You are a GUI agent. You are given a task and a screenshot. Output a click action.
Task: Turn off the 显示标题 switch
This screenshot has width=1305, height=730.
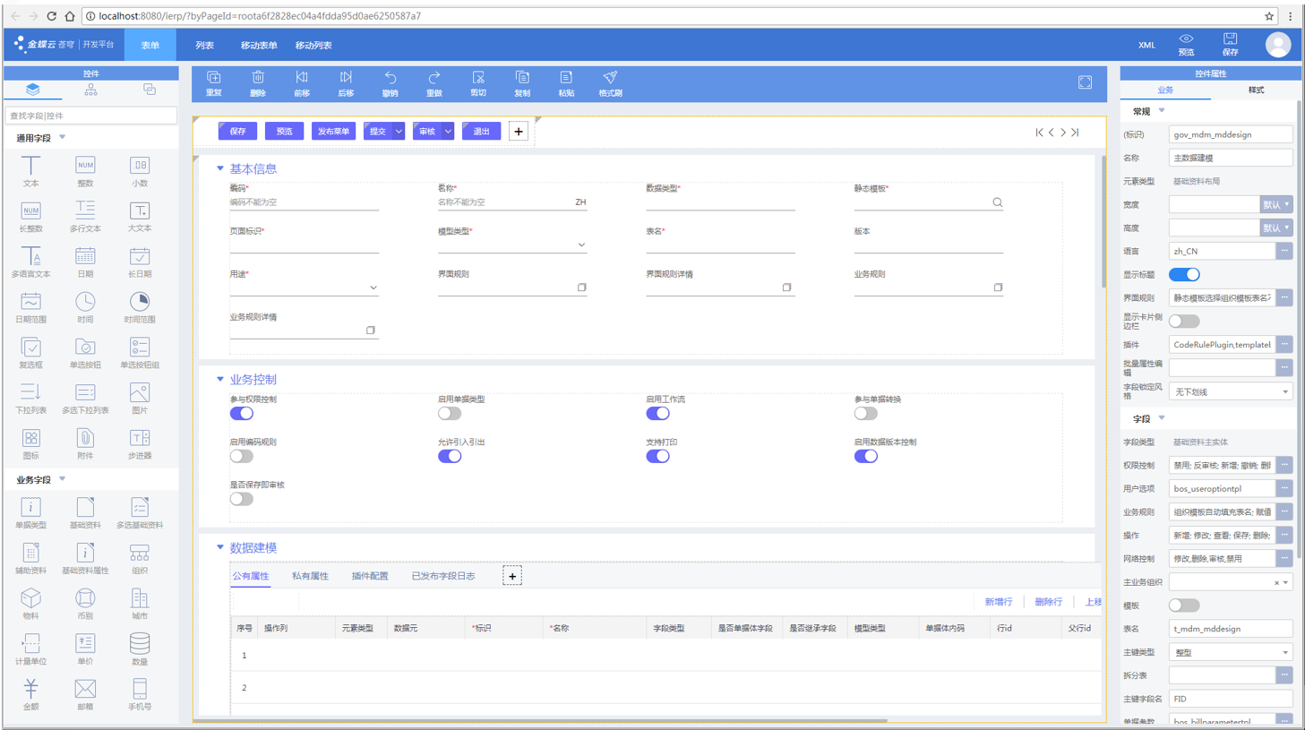(x=1183, y=275)
